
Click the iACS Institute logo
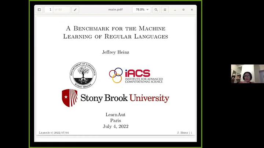coord(136,75)
